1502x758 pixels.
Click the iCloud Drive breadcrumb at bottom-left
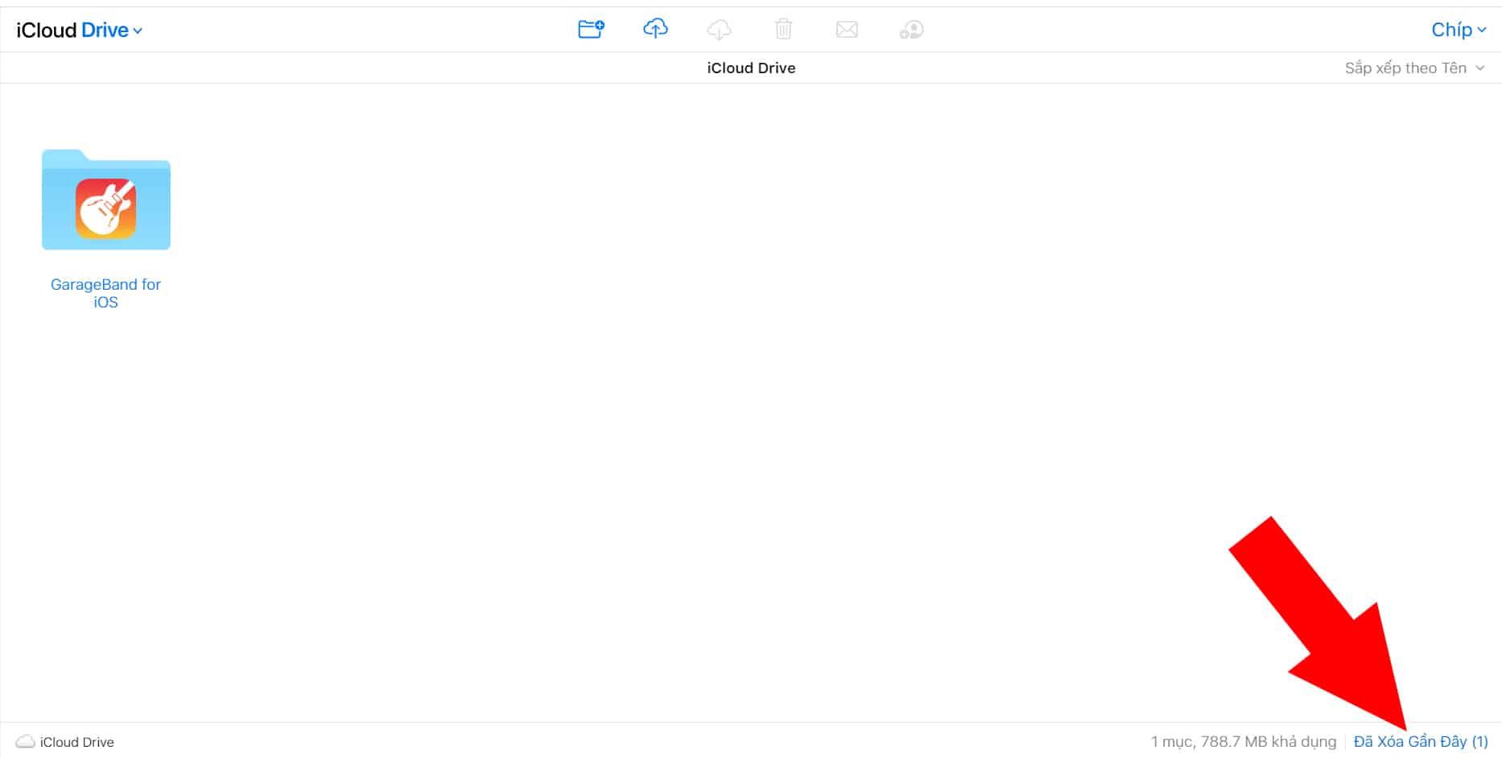click(76, 742)
